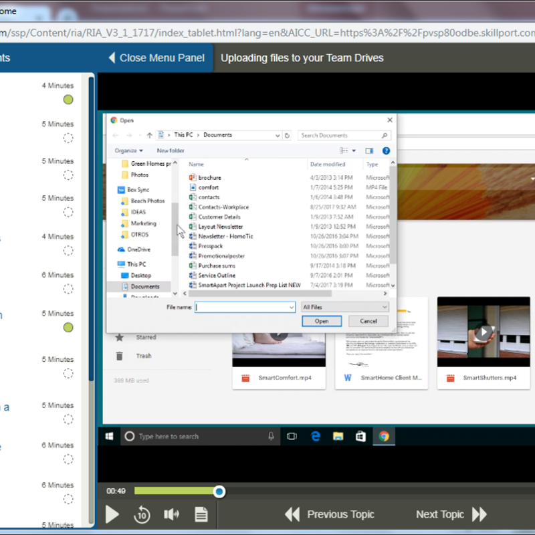Open the Organize menu
Viewport: 535px width, 535px height.
(128, 150)
